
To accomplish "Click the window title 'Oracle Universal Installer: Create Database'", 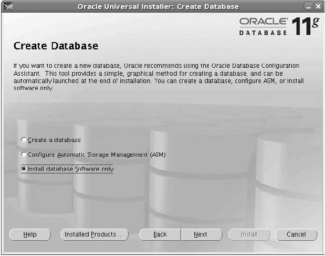I will 158,7.
